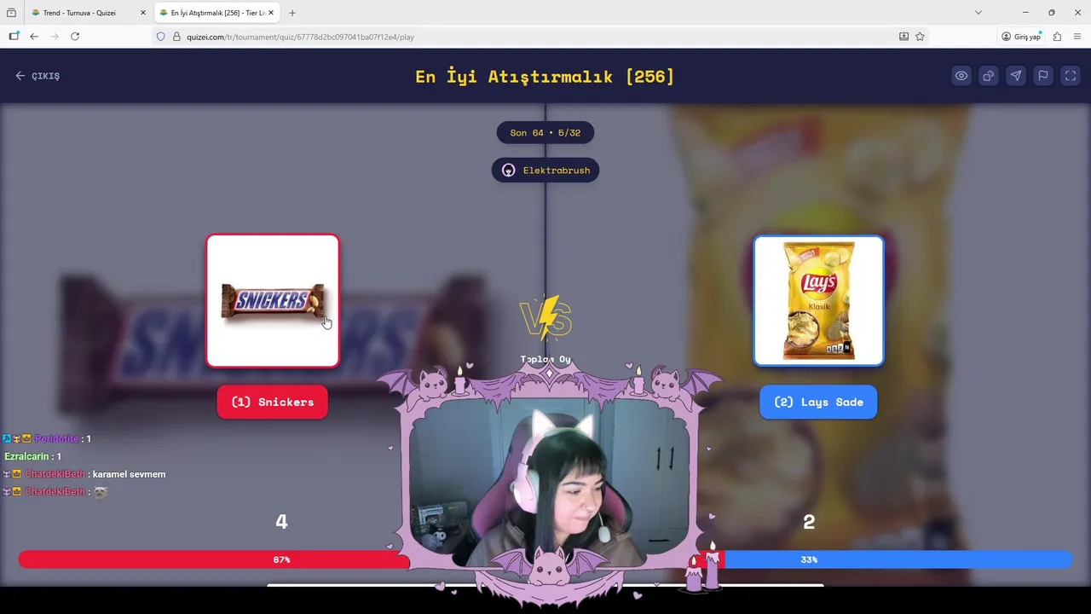
Task: Click the Son 64 round indicator
Action: tap(545, 132)
